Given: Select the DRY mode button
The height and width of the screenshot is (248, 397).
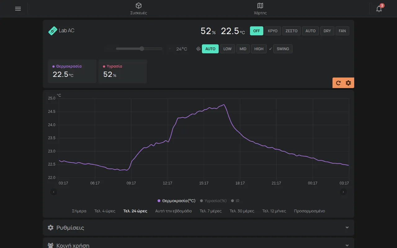Looking at the screenshot, I should pyautogui.click(x=327, y=31).
